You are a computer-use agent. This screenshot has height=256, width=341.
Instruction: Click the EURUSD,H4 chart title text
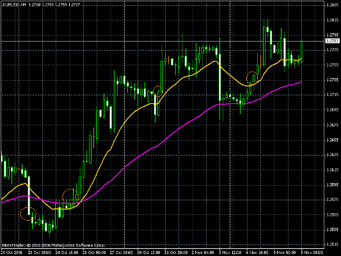point(13,4)
